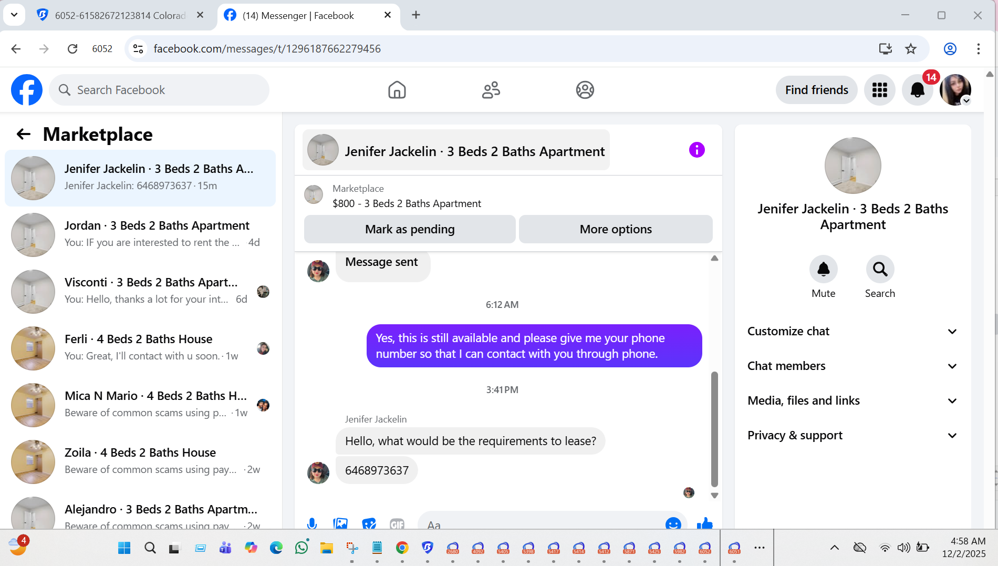View site information icon in address bar
Screen dimensions: 998x566
[138, 49]
